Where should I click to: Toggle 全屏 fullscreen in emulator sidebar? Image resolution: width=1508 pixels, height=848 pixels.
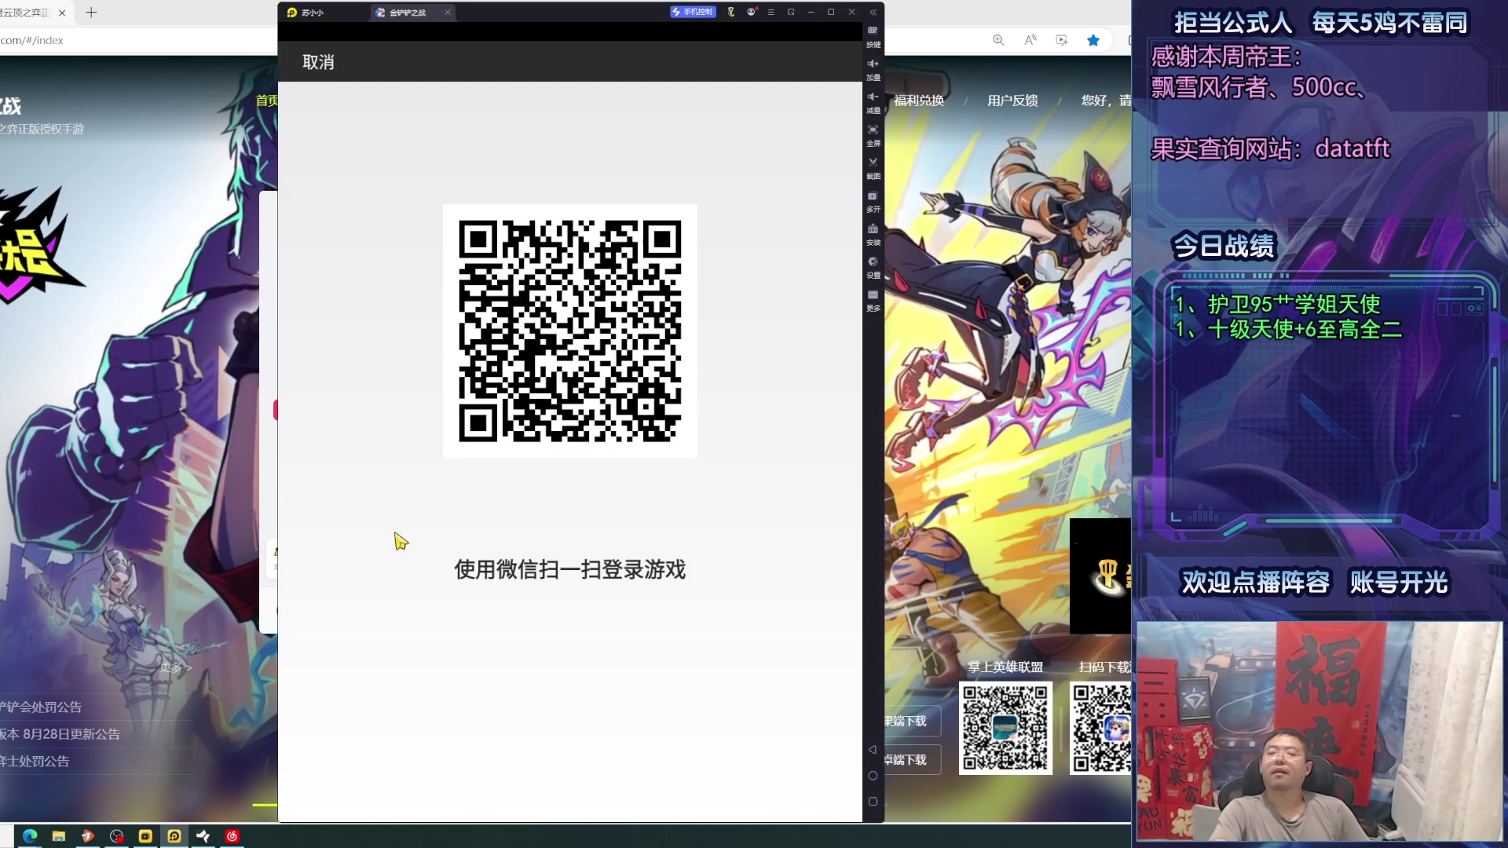tap(873, 135)
